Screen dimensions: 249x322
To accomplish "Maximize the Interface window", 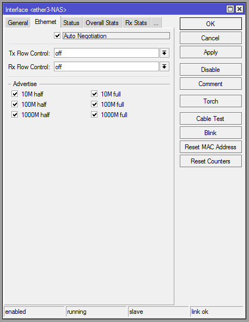I will [x=230, y=9].
